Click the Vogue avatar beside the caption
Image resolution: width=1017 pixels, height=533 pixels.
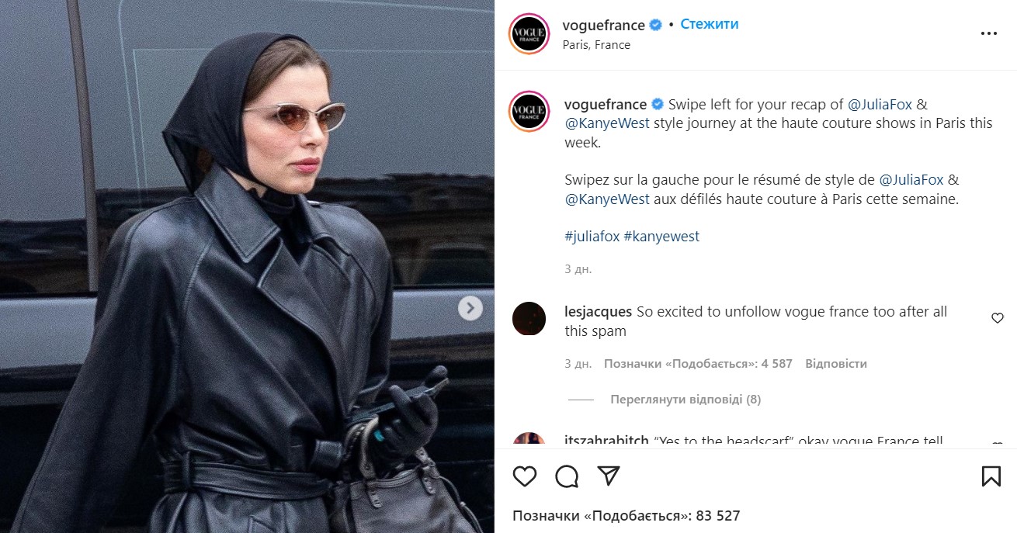(529, 111)
